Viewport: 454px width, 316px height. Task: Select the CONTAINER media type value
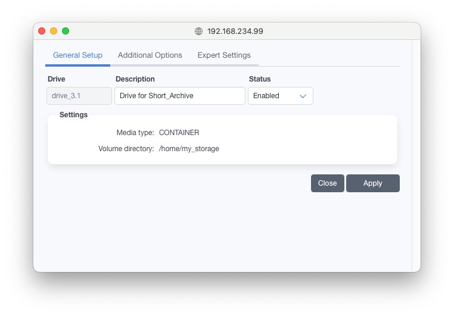pyautogui.click(x=179, y=133)
